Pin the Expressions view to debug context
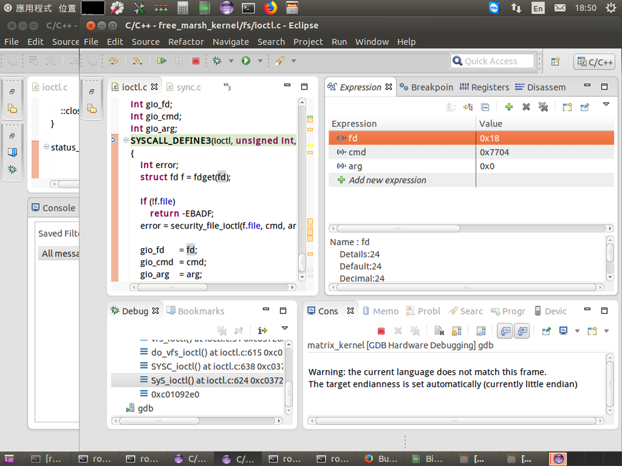The height and width of the screenshot is (466, 622). click(585, 106)
